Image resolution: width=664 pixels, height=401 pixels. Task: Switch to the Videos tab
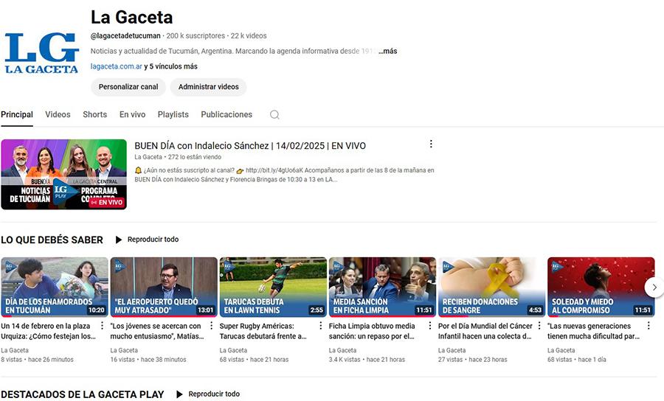coord(58,115)
